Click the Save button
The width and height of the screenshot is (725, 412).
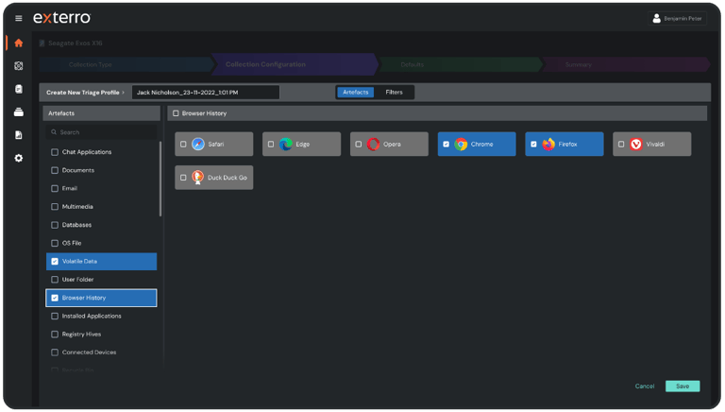click(683, 386)
